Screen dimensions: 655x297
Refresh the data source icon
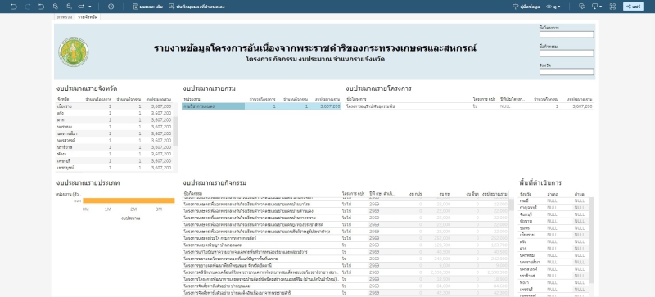56,7
